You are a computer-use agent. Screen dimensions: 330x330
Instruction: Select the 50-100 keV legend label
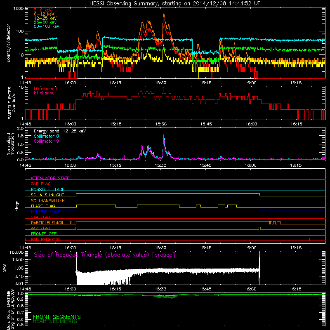[x=47, y=26]
